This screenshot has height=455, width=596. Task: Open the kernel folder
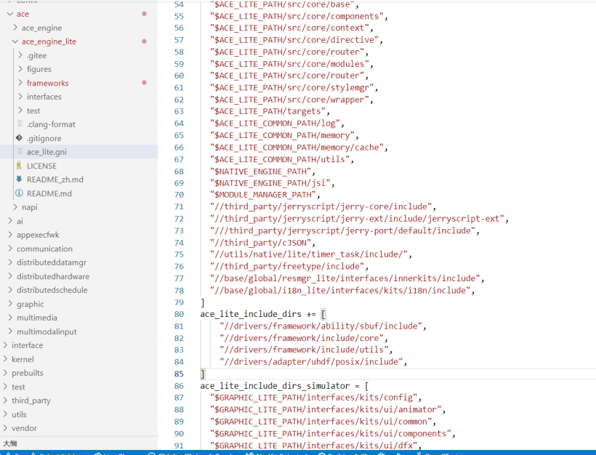(23, 359)
